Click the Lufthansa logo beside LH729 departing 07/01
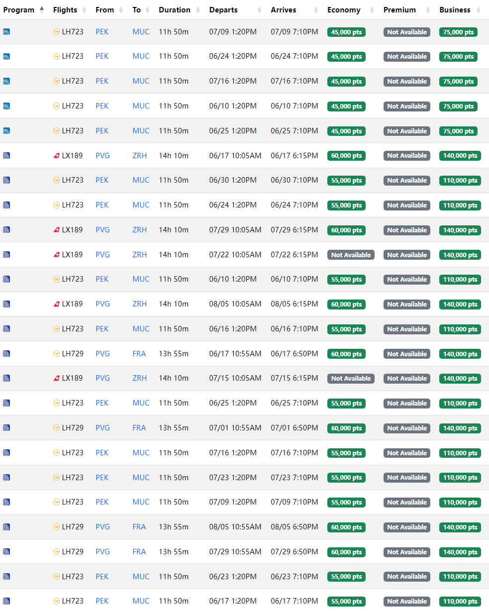This screenshot has height=611, width=489. coord(56,428)
